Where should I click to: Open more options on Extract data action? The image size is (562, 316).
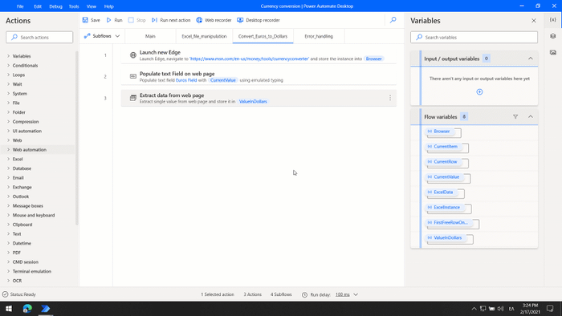click(x=390, y=98)
